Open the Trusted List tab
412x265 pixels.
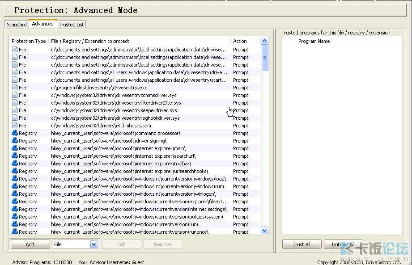(x=71, y=25)
